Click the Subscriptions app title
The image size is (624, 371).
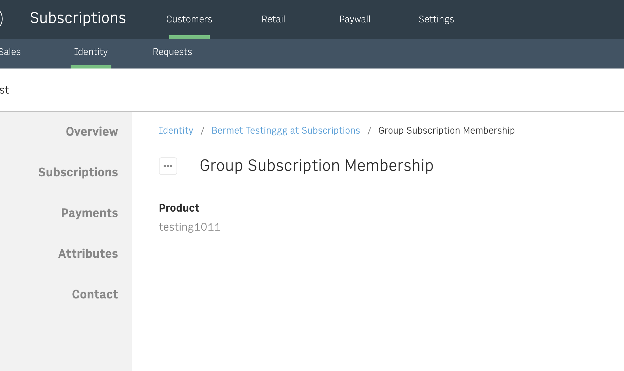coord(78,18)
